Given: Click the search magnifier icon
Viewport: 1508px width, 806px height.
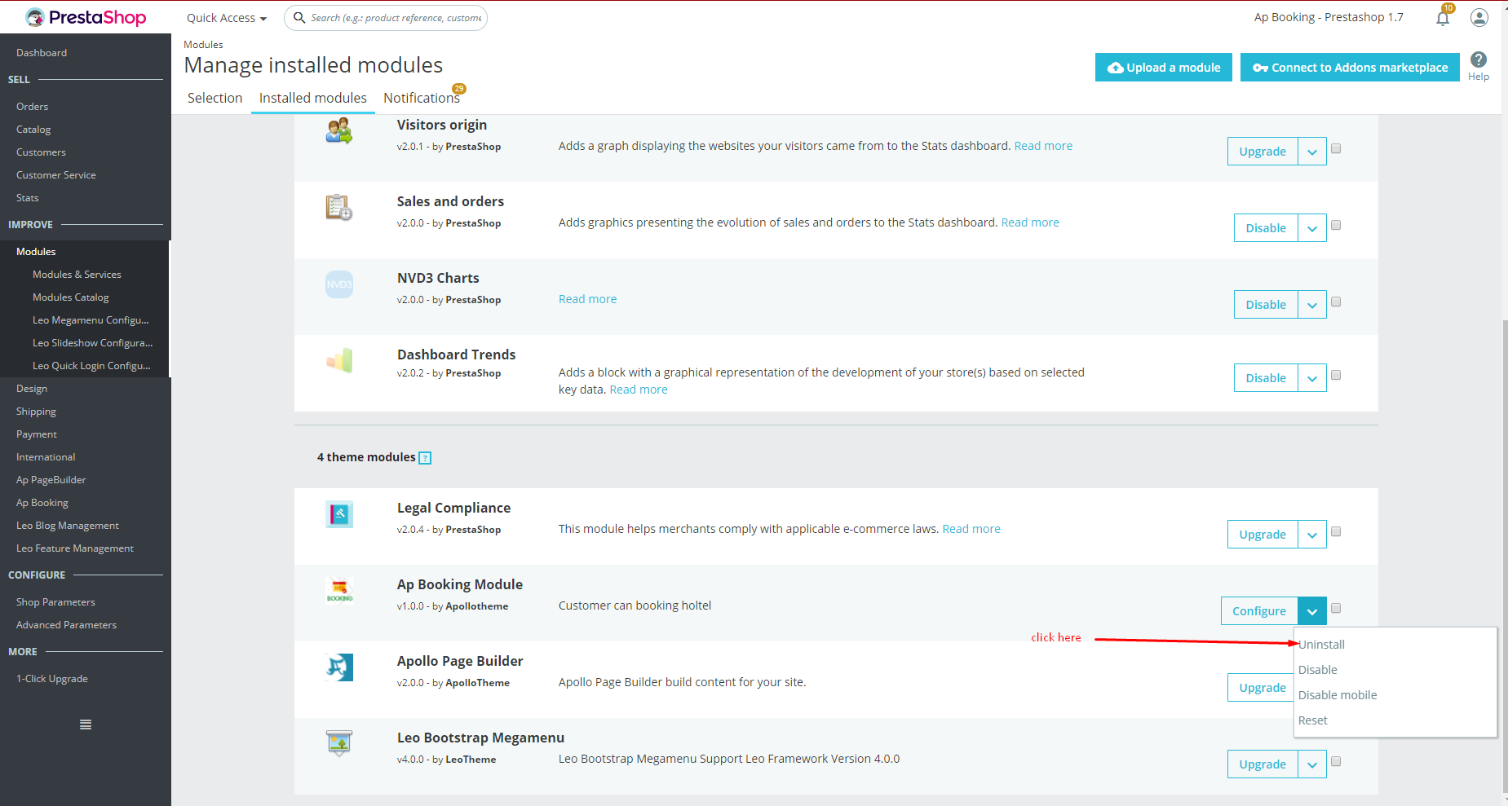Looking at the screenshot, I should pyautogui.click(x=300, y=18).
